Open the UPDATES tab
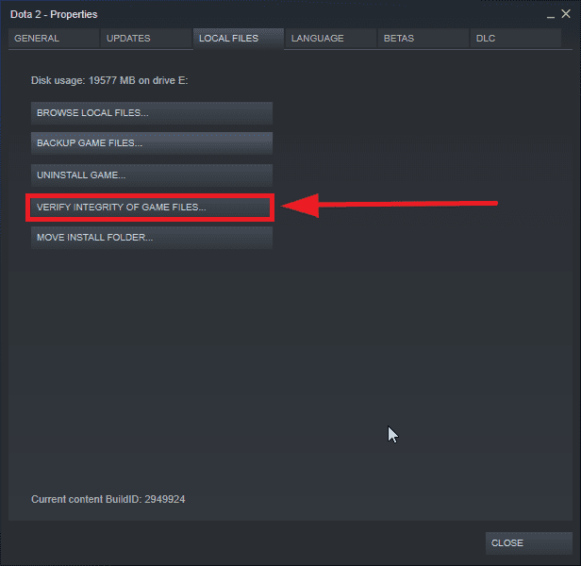 pyautogui.click(x=145, y=39)
